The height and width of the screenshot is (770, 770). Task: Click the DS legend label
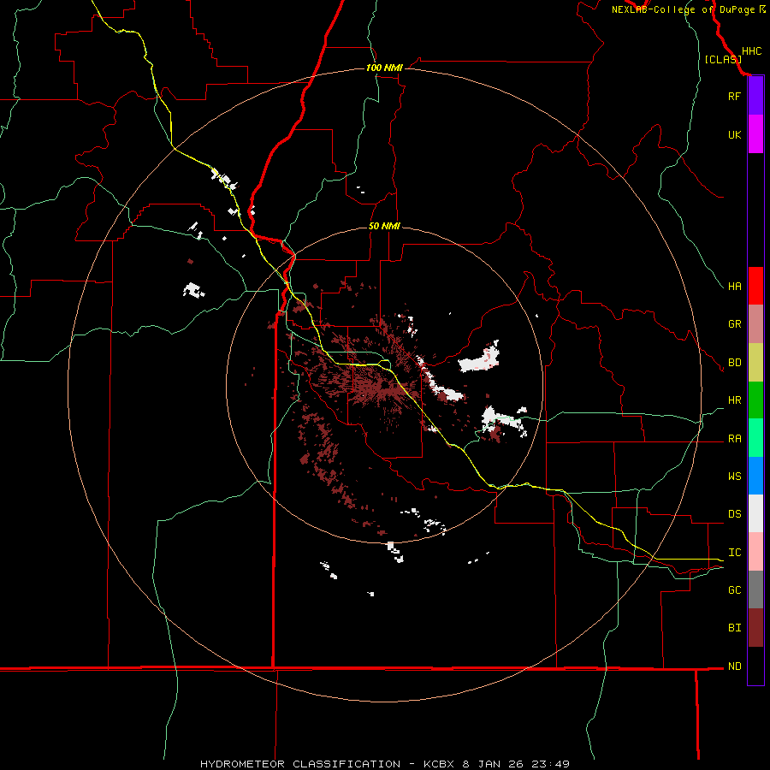[x=734, y=514]
